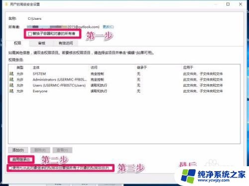
Task: Click 完全控制 access in the SYSTEM row
Action: pos(97,74)
